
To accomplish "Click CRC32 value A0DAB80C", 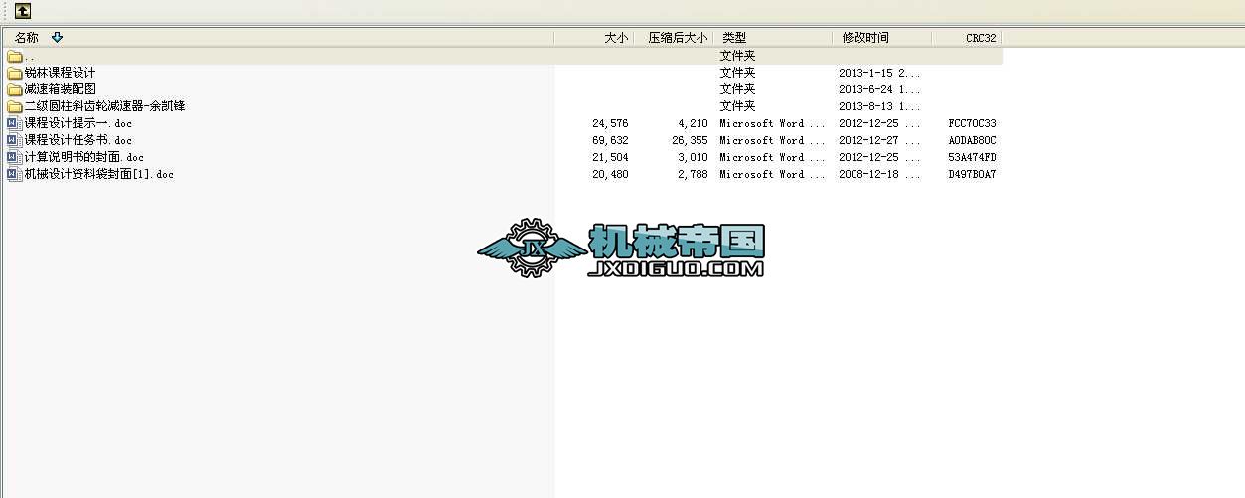I will point(972,140).
